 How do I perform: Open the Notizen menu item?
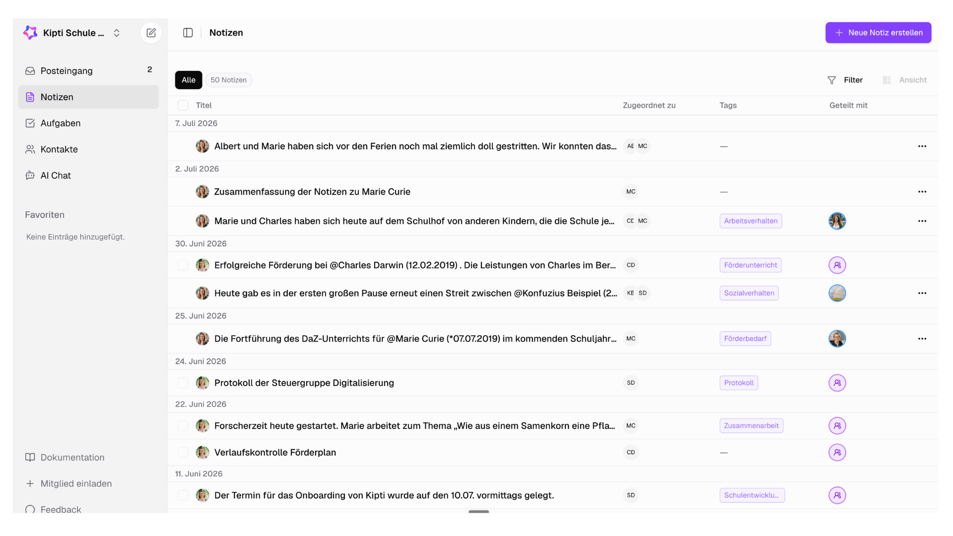coord(88,97)
